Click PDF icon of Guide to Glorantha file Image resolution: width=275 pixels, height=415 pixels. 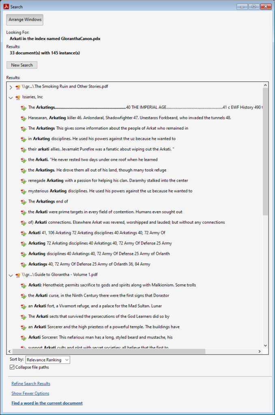pyautogui.click(x=18, y=275)
